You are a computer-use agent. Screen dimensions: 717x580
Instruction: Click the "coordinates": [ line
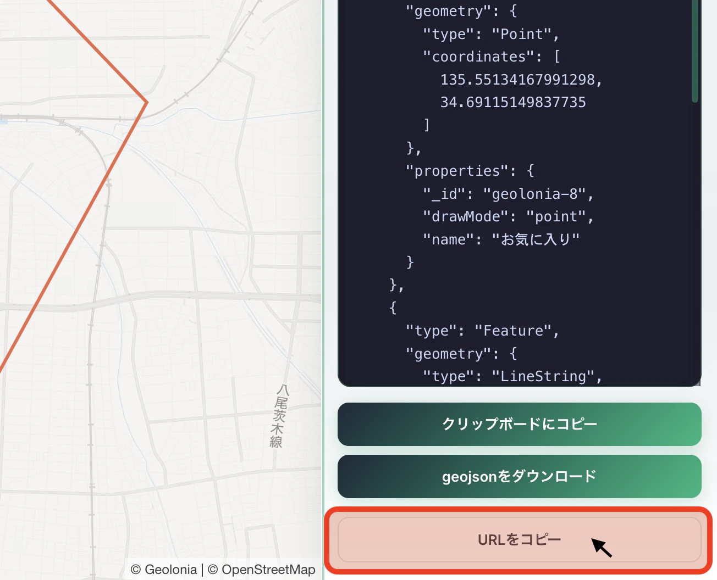[x=492, y=57]
